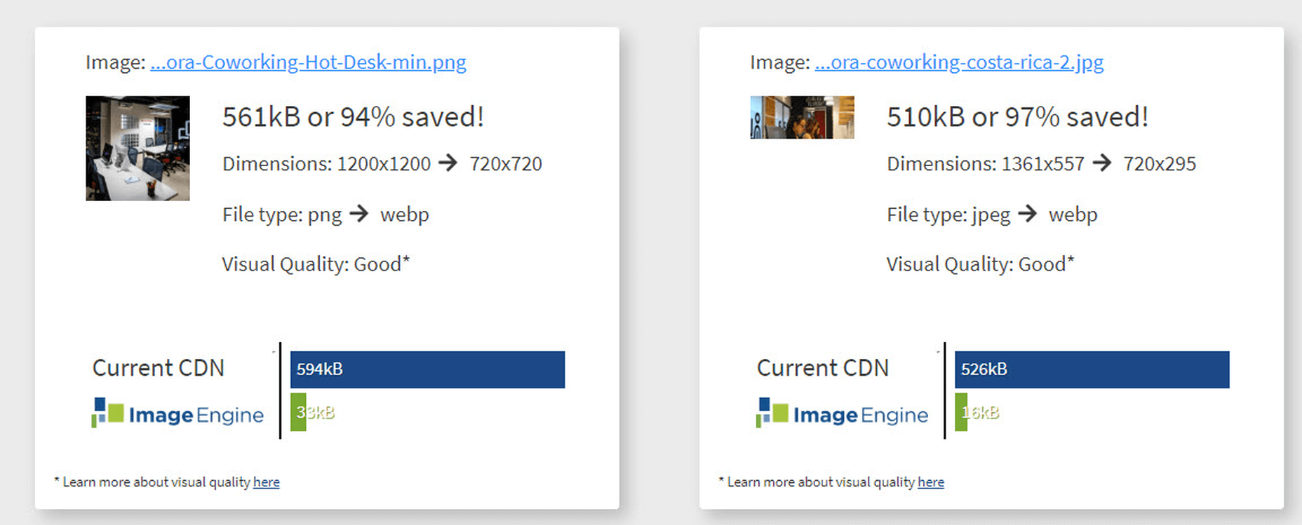The width and height of the screenshot is (1302, 525).
Task: Click 'Visual Quality: Good*' in the left card
Action: click(316, 264)
